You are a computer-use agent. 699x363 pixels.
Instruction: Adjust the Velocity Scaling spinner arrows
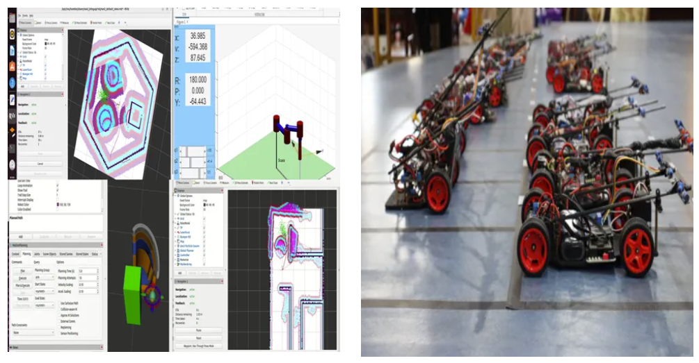pos(97,285)
